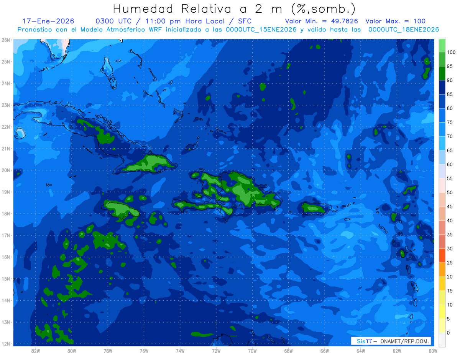This screenshot has width=460, height=356.
Task: Click the "62W" longitude label
Action: [397, 351]
